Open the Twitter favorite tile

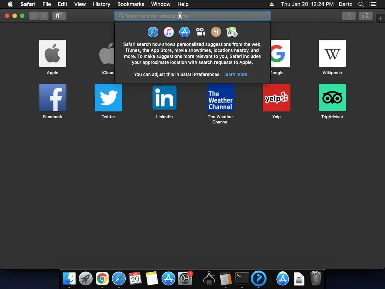tap(108, 97)
